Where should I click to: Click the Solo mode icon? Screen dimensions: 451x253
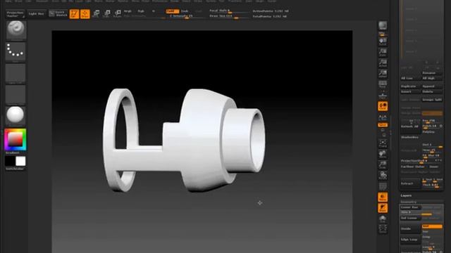[x=383, y=219]
